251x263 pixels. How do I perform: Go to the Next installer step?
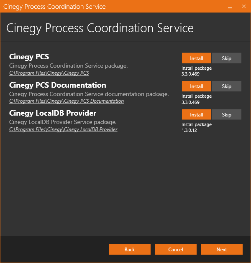(x=222, y=249)
